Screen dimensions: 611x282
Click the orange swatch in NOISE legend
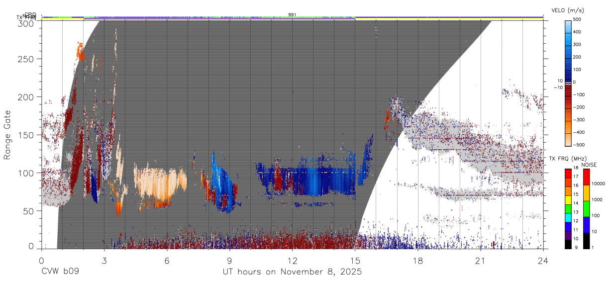586,192
